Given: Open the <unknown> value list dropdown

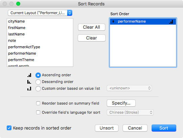Looking at the screenshot, I should 129,88.
